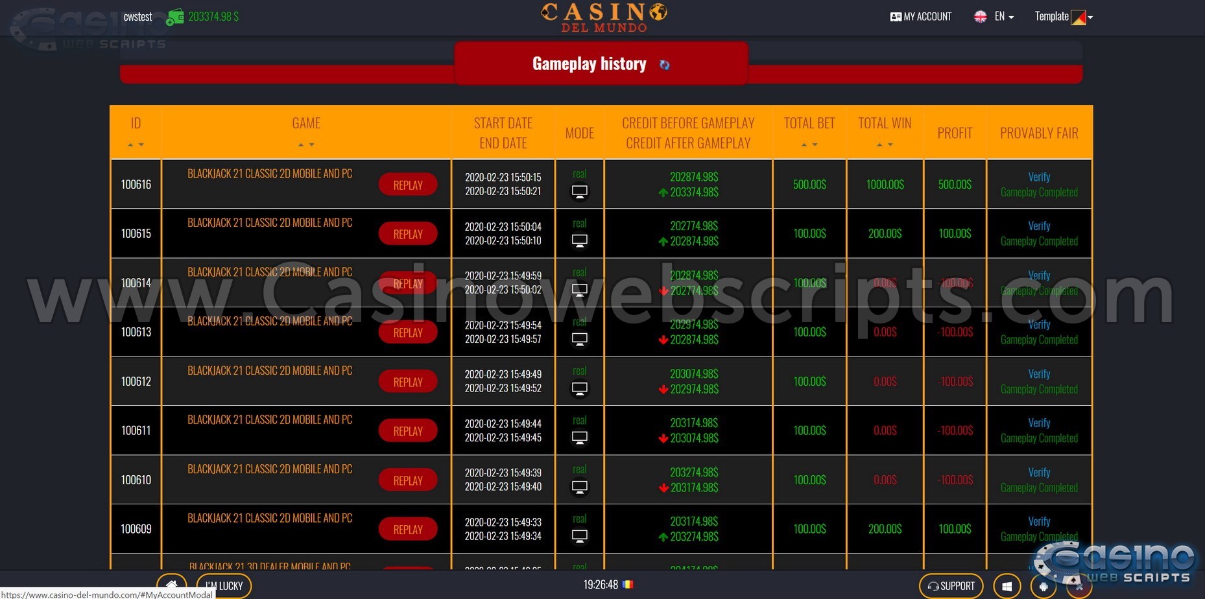Click the PROVABLY FAIR column header
This screenshot has width=1205, height=599.
tap(1039, 133)
